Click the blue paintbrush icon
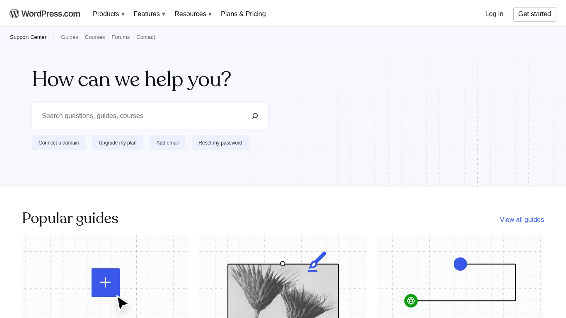The width and height of the screenshot is (566, 318). point(317,261)
